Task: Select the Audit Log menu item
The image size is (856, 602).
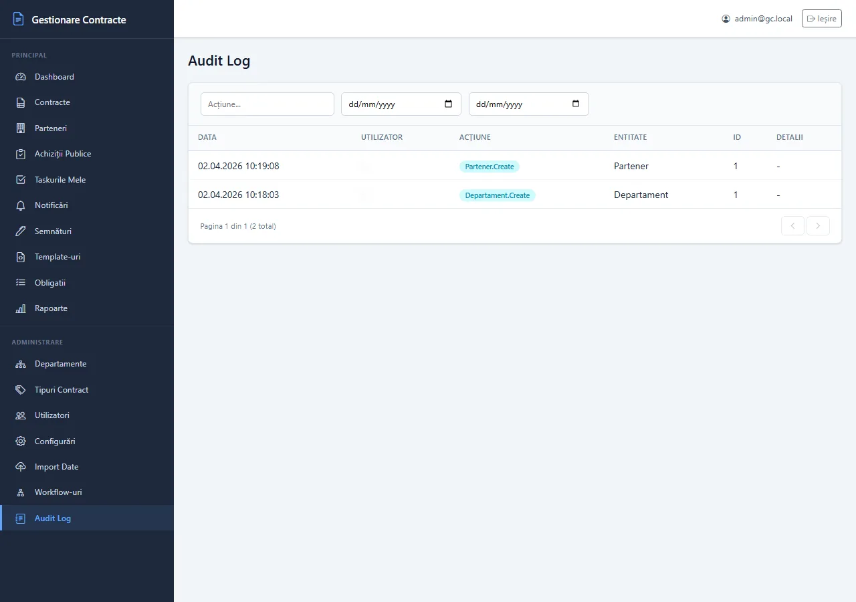Action: [87, 518]
